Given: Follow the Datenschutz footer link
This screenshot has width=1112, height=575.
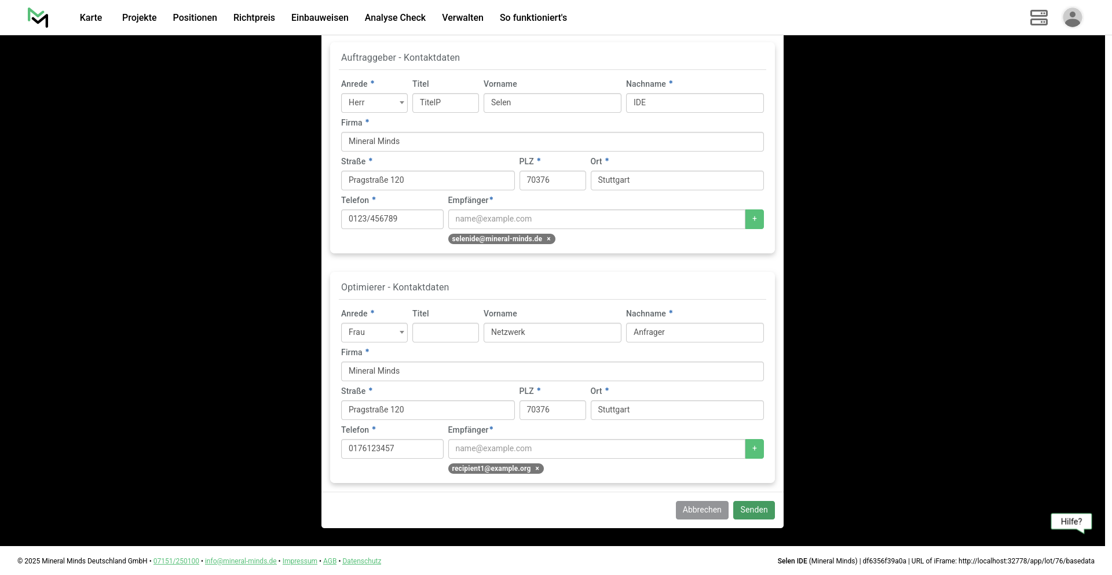Looking at the screenshot, I should (361, 561).
